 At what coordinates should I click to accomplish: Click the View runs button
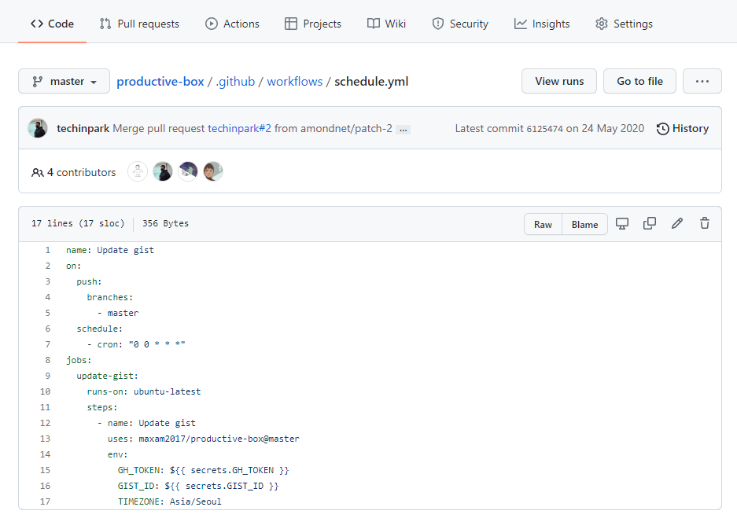(x=559, y=81)
